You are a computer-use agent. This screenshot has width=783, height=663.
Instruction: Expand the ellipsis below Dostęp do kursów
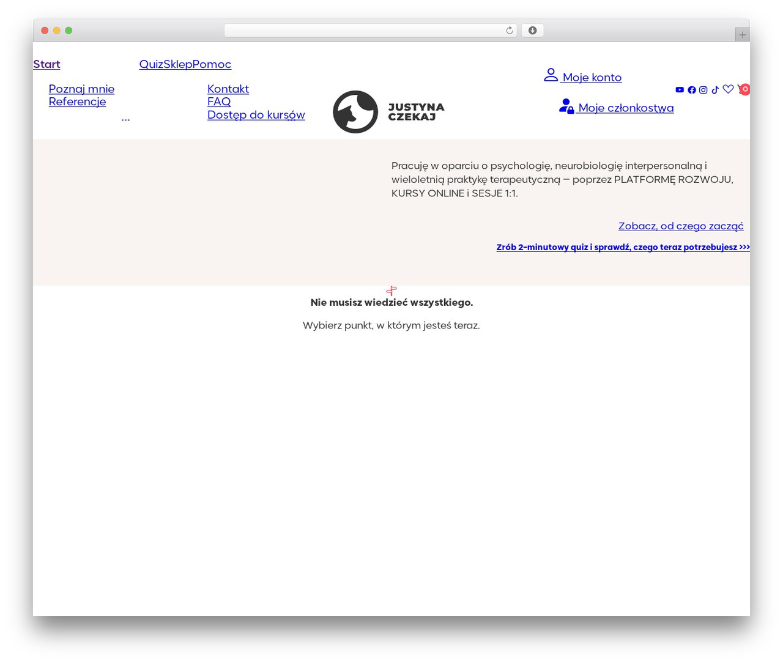click(292, 120)
